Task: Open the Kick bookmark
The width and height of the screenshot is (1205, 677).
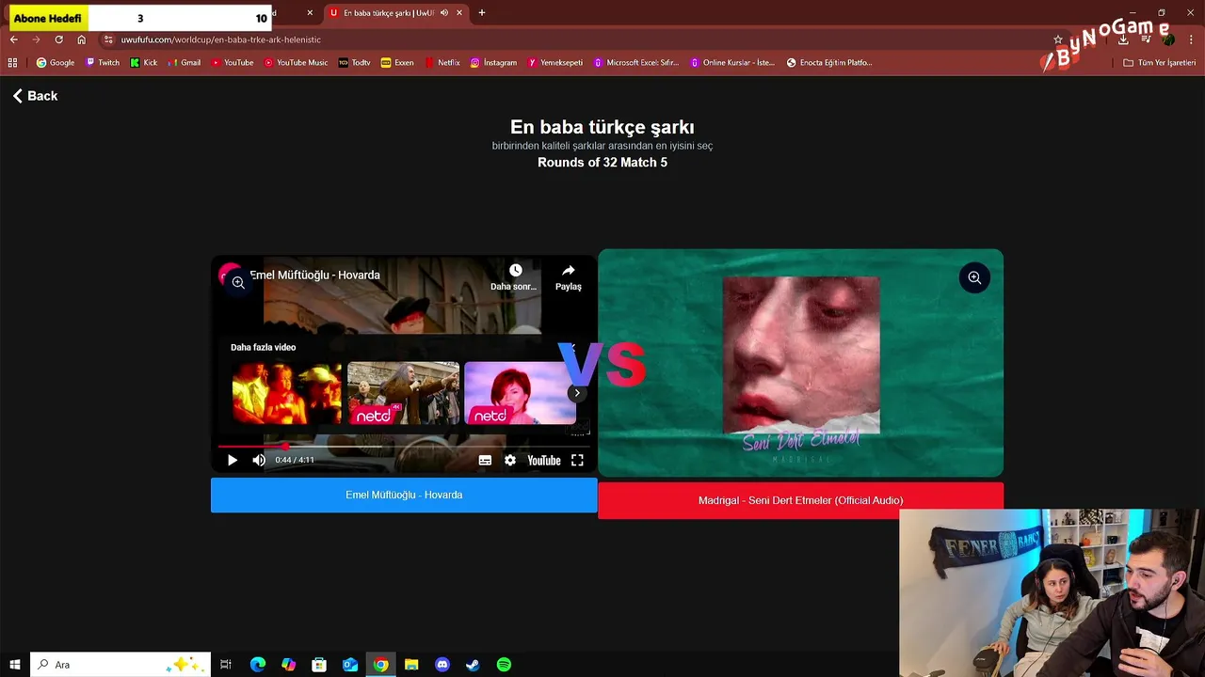Action: [x=144, y=63]
